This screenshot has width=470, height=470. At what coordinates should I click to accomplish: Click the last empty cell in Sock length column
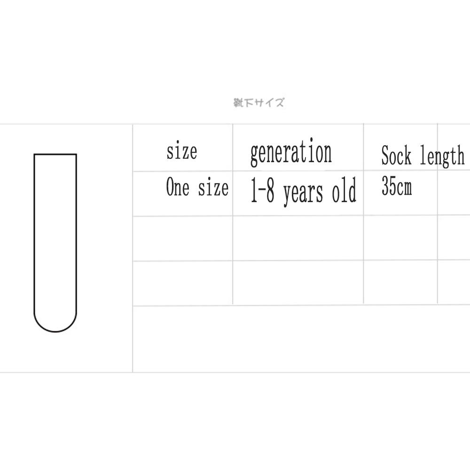400,283
